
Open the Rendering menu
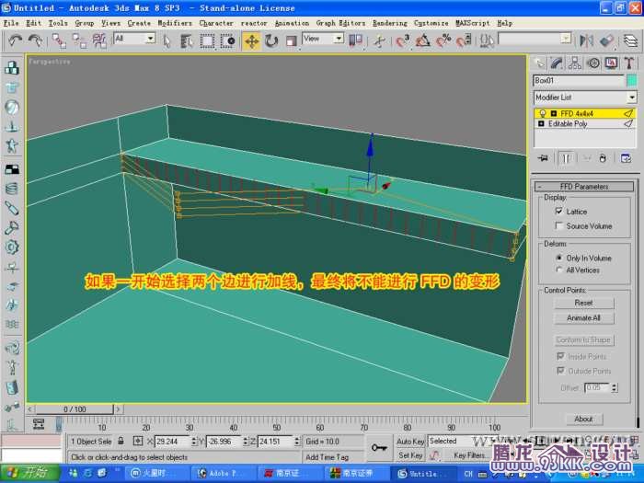[x=390, y=23]
